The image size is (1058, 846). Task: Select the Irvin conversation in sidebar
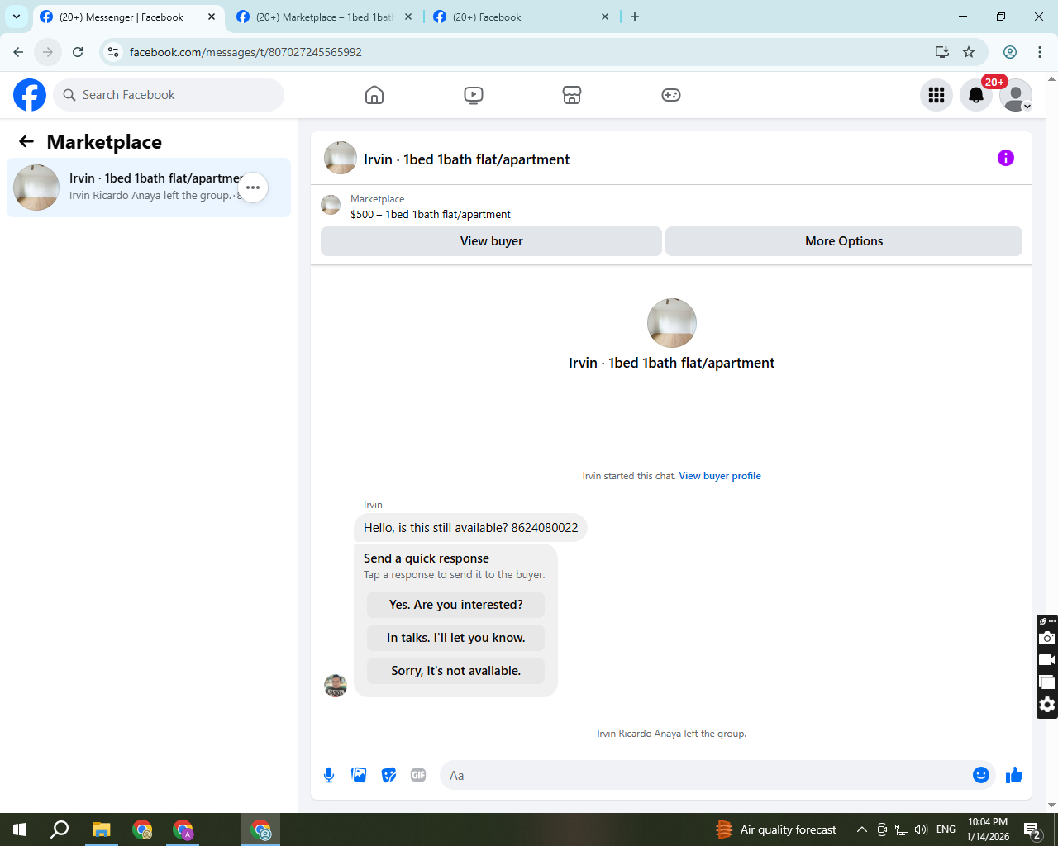pyautogui.click(x=149, y=188)
